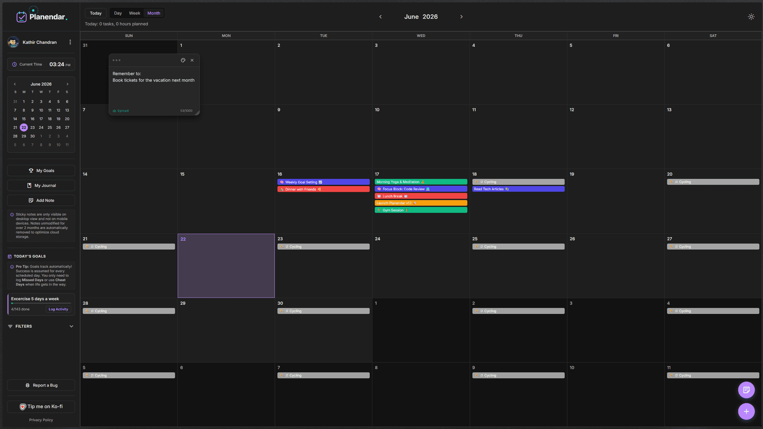Click the sticky note text area

(x=154, y=87)
